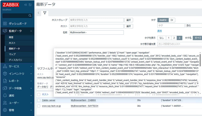This screenshot has width=202, height=116.
Task: Collapse the 監視データ menu section
Action: coord(31,31)
